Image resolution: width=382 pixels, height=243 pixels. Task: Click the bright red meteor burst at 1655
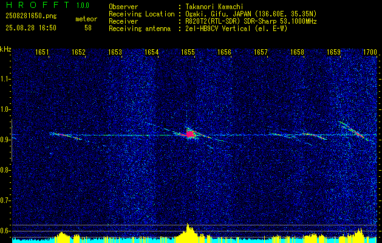pyautogui.click(x=190, y=134)
